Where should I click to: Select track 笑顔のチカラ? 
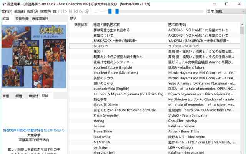click(x=103, y=78)
